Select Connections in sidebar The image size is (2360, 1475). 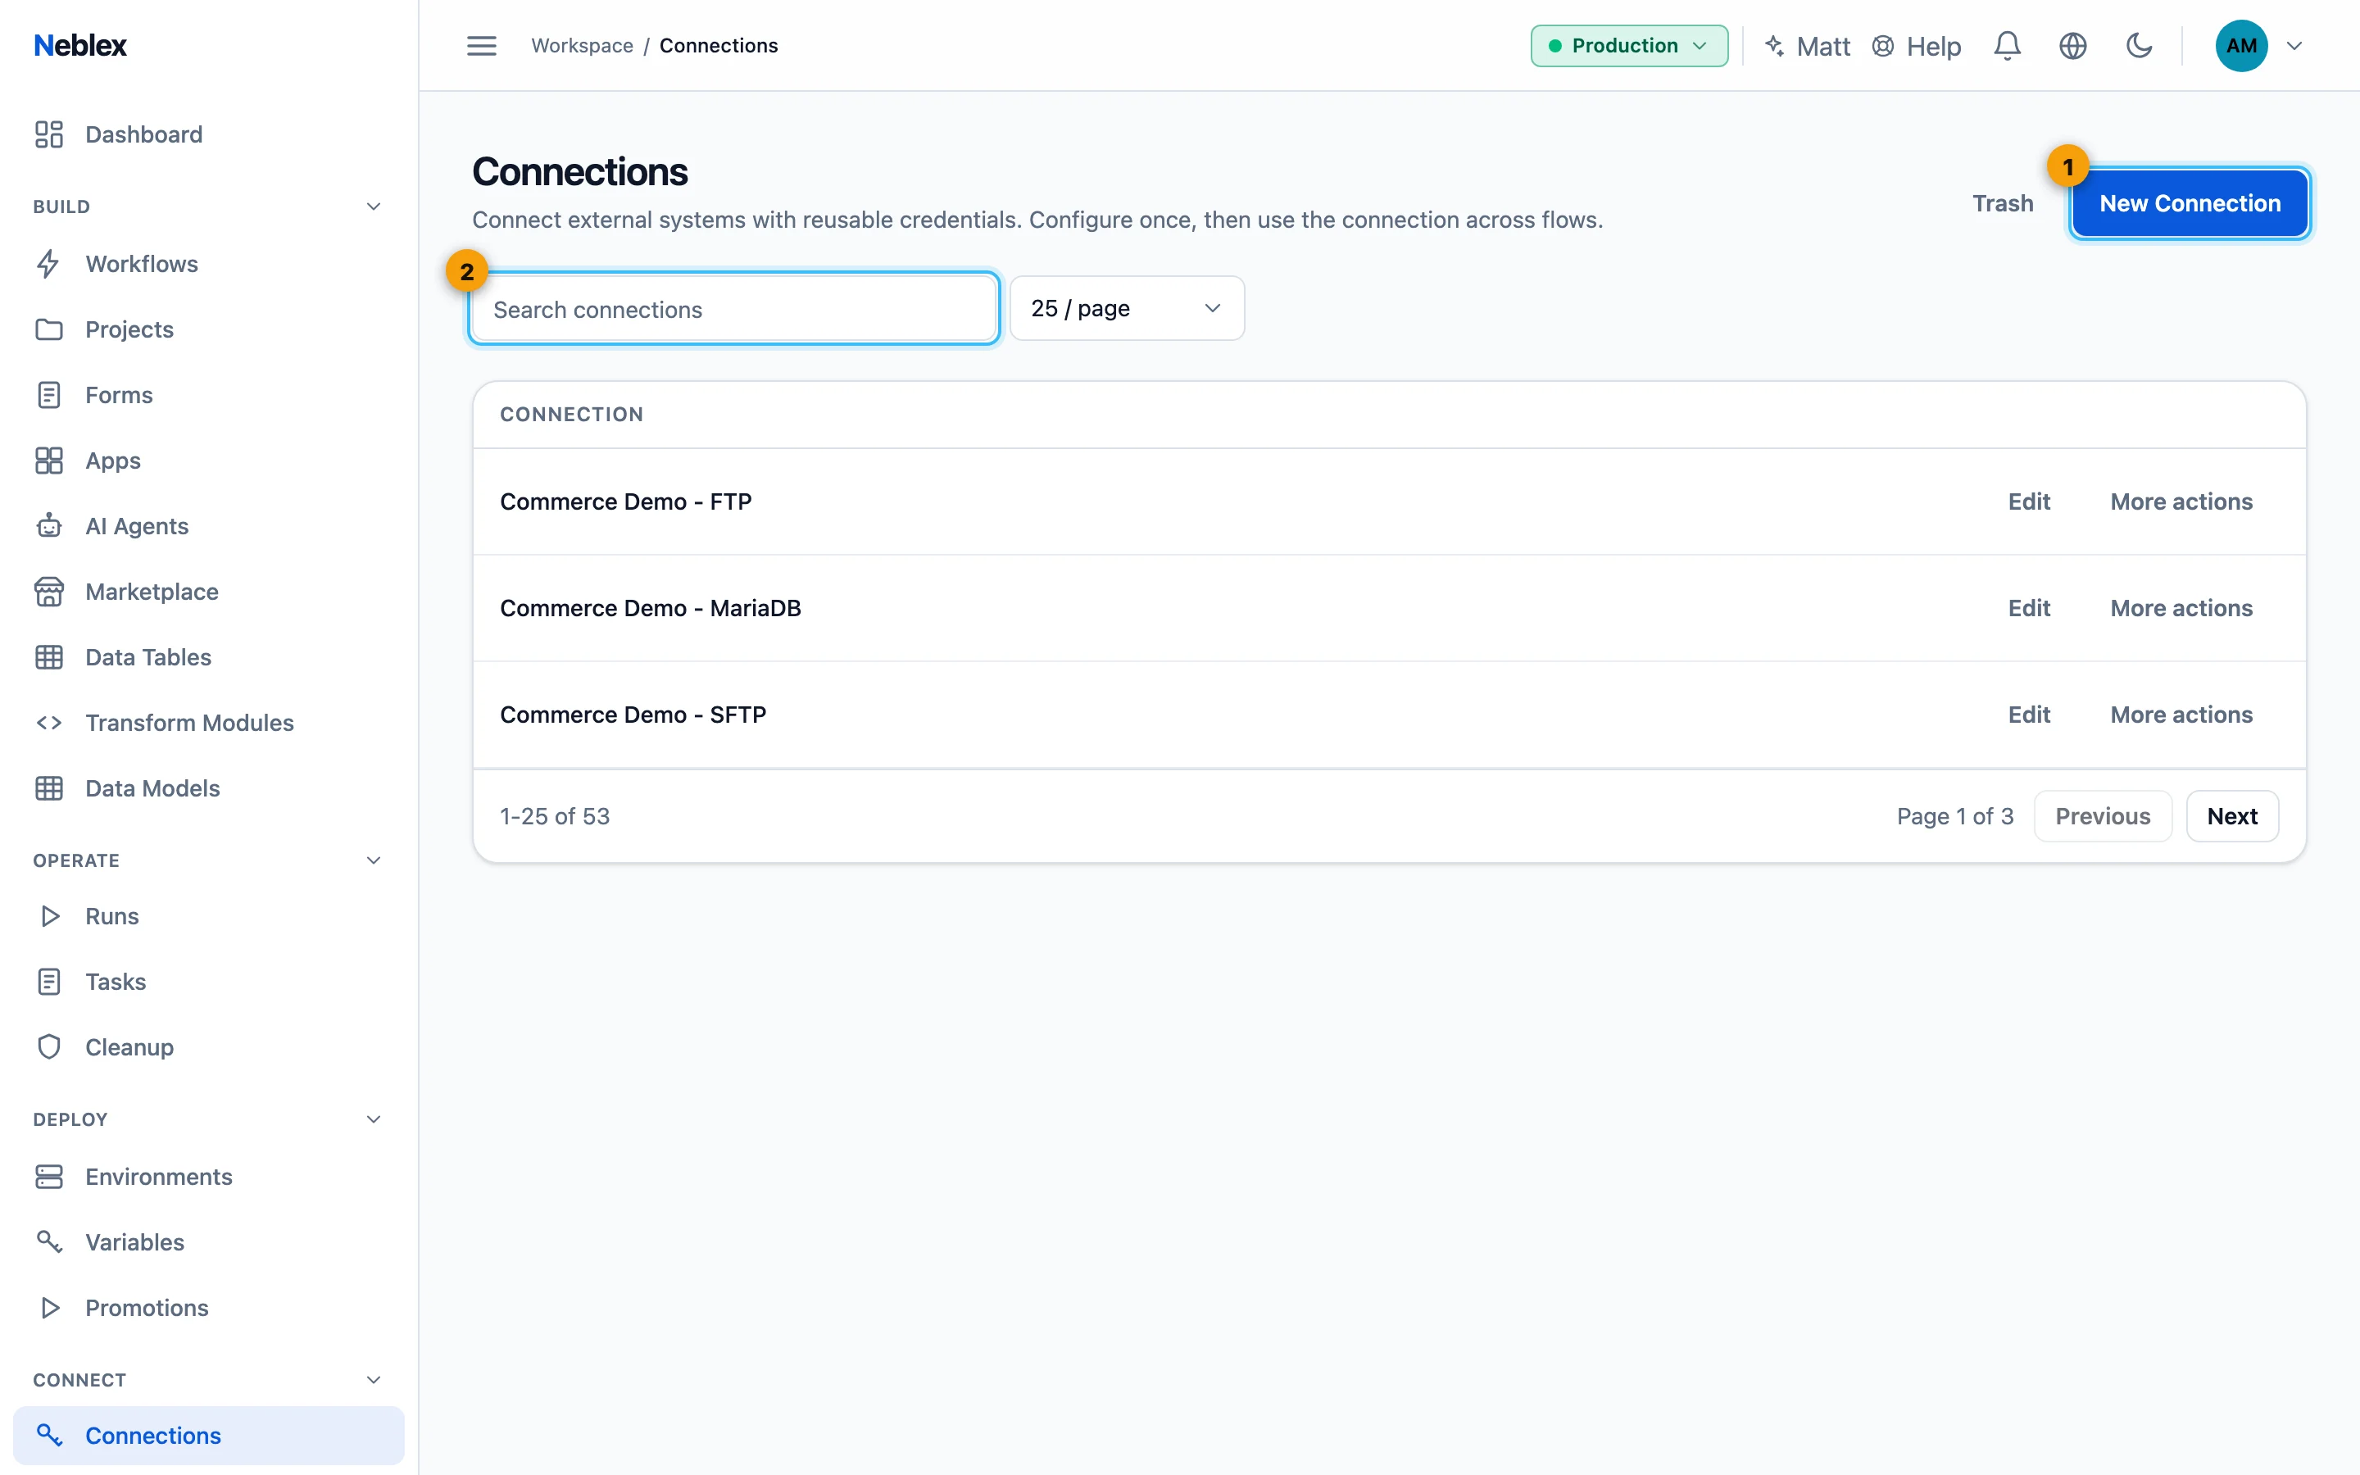pyautogui.click(x=209, y=1435)
